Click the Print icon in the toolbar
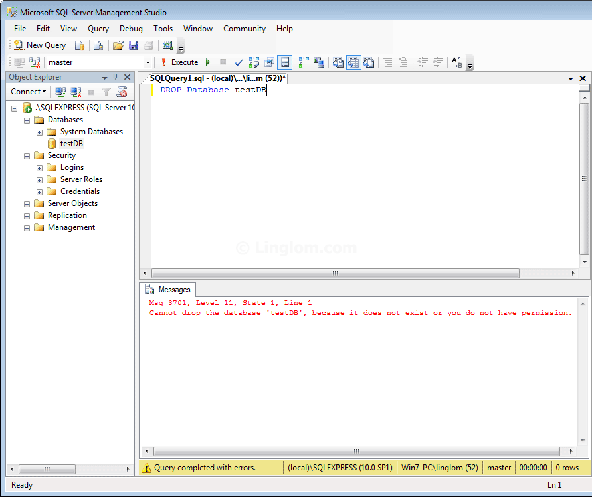This screenshot has width=592, height=497. click(149, 45)
